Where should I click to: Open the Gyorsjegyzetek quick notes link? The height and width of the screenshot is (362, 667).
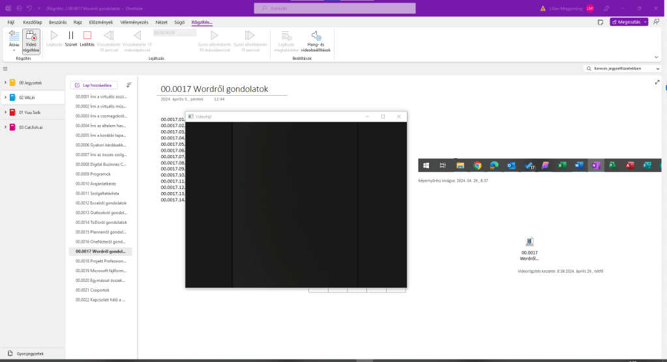(29, 354)
